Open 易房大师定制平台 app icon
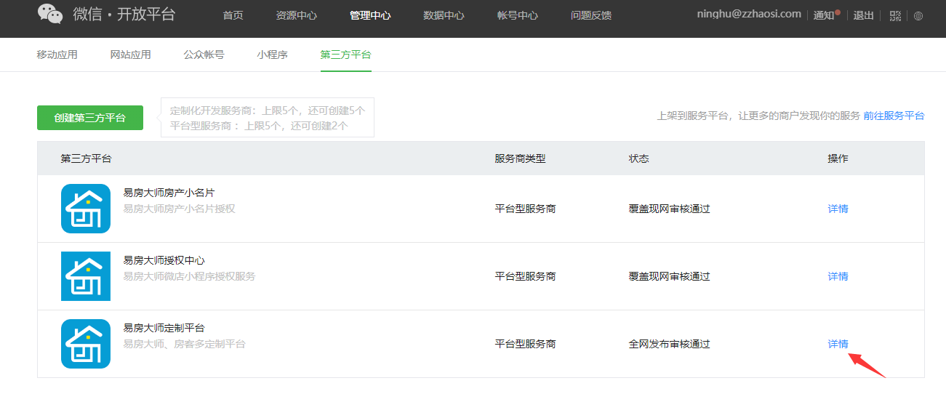Viewport: 946px width, 418px height. [86, 344]
